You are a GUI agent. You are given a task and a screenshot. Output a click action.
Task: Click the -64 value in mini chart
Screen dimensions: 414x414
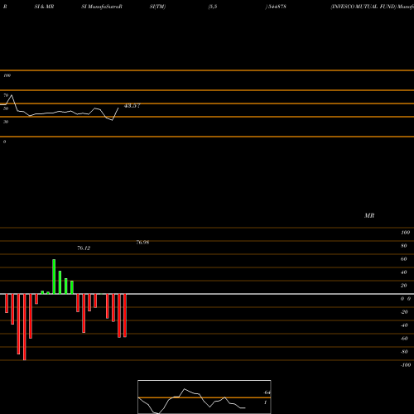[267, 392]
